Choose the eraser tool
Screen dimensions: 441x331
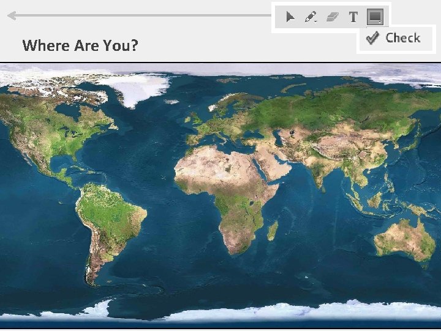point(333,17)
